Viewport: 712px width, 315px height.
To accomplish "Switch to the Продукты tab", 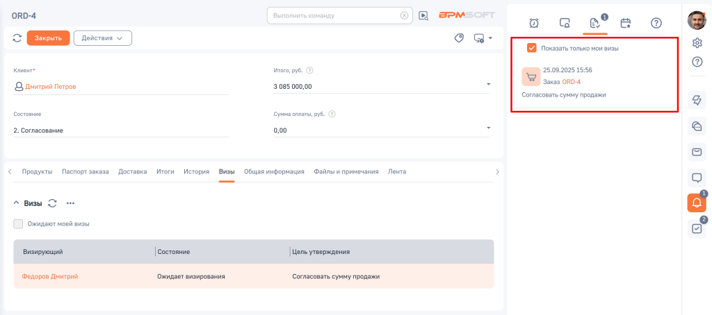I will 37,171.
